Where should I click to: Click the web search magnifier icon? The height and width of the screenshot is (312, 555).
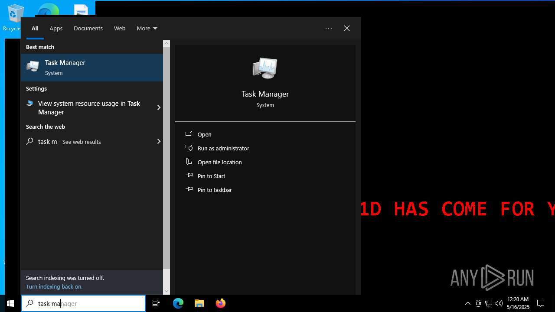[x=29, y=141]
